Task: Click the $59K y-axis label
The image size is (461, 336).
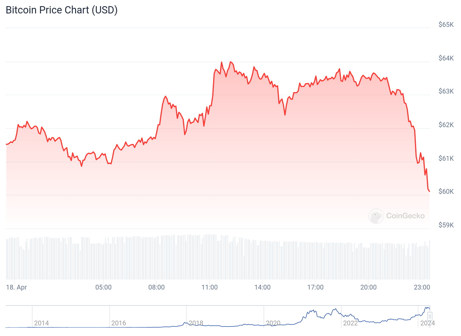Action: click(446, 225)
